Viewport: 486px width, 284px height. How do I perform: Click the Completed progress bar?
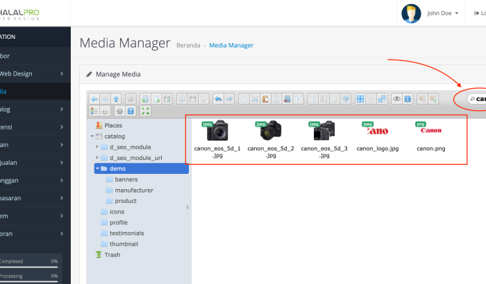29,267
